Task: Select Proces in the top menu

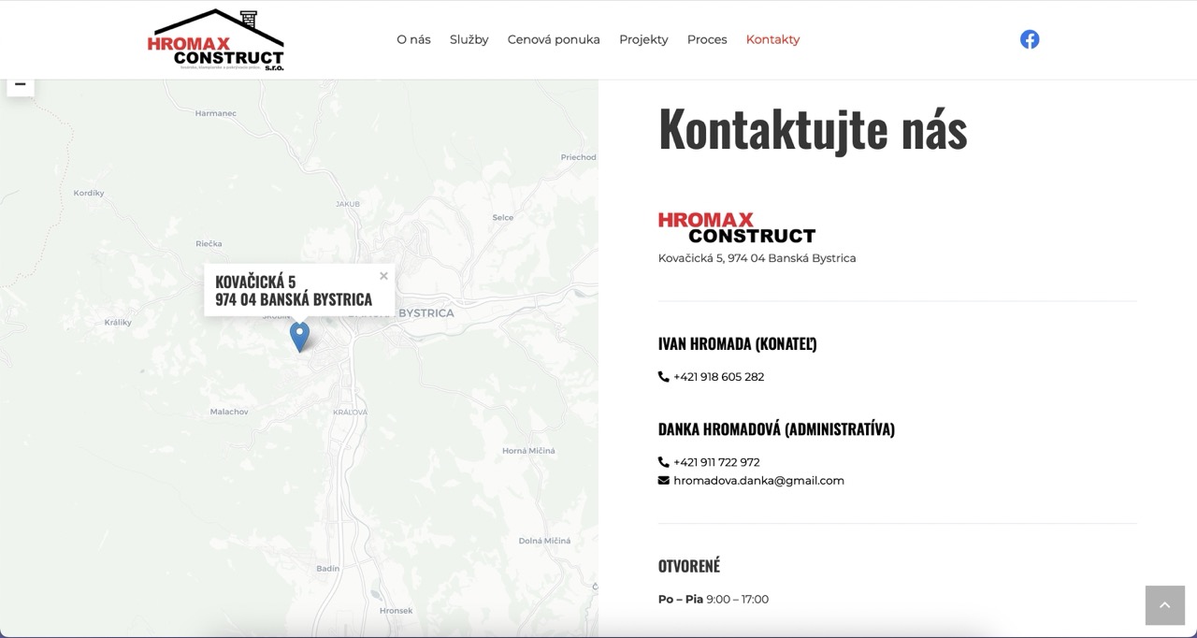Action: (x=707, y=39)
